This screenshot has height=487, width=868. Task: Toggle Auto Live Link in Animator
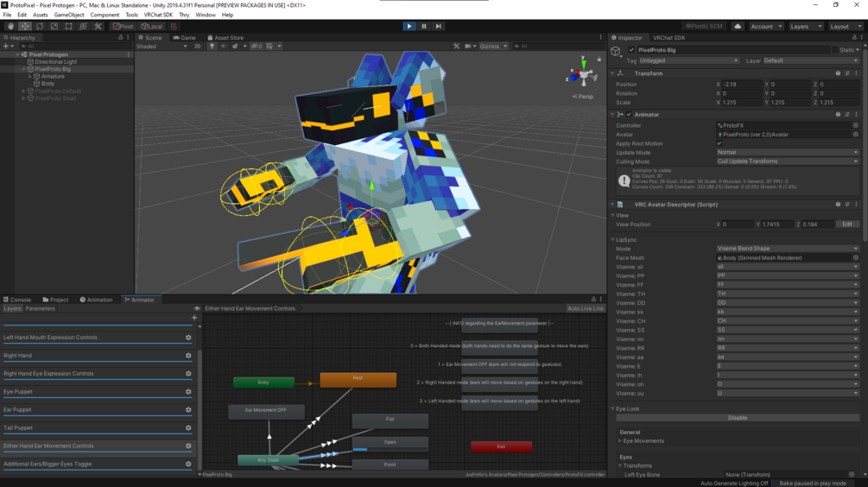coord(585,308)
